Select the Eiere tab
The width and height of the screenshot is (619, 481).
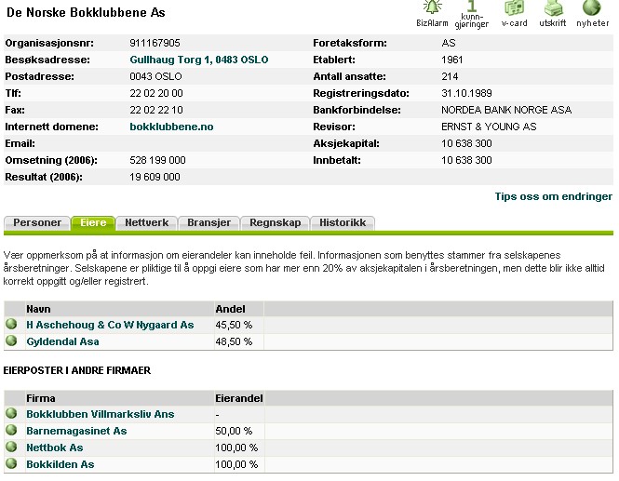pos(93,223)
